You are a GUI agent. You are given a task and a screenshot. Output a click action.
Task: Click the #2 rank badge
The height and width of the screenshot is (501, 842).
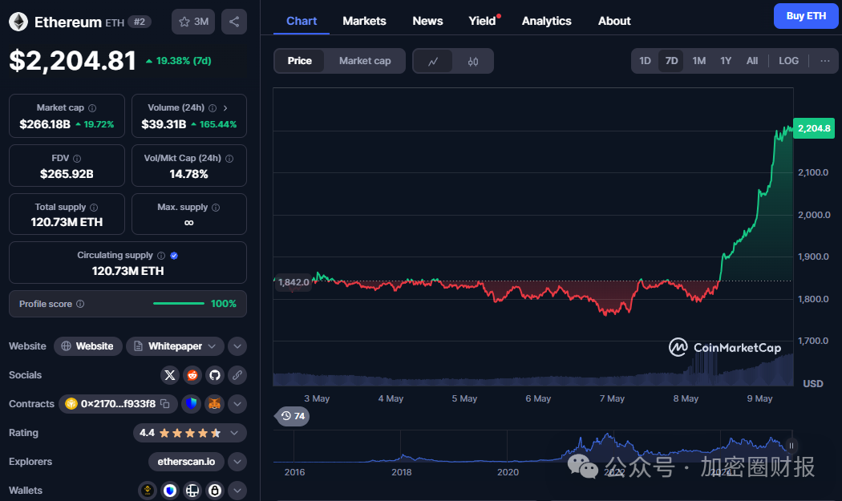pos(140,22)
